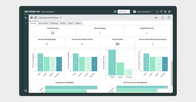Image resolution: width=196 pixels, height=102 pixels.
Task: Open the Critical Entities count 50
Action: click(117, 44)
